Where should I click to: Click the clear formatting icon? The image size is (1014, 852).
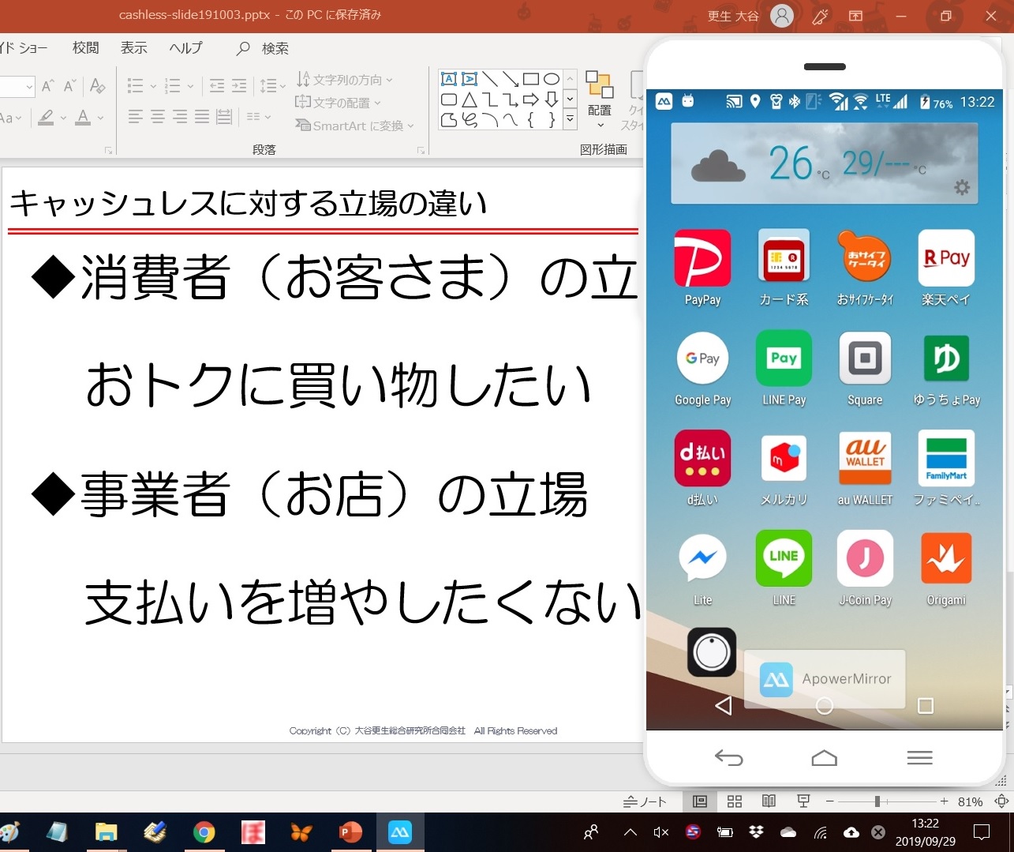tap(98, 85)
